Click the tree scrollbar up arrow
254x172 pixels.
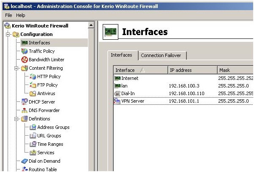coord(91,25)
